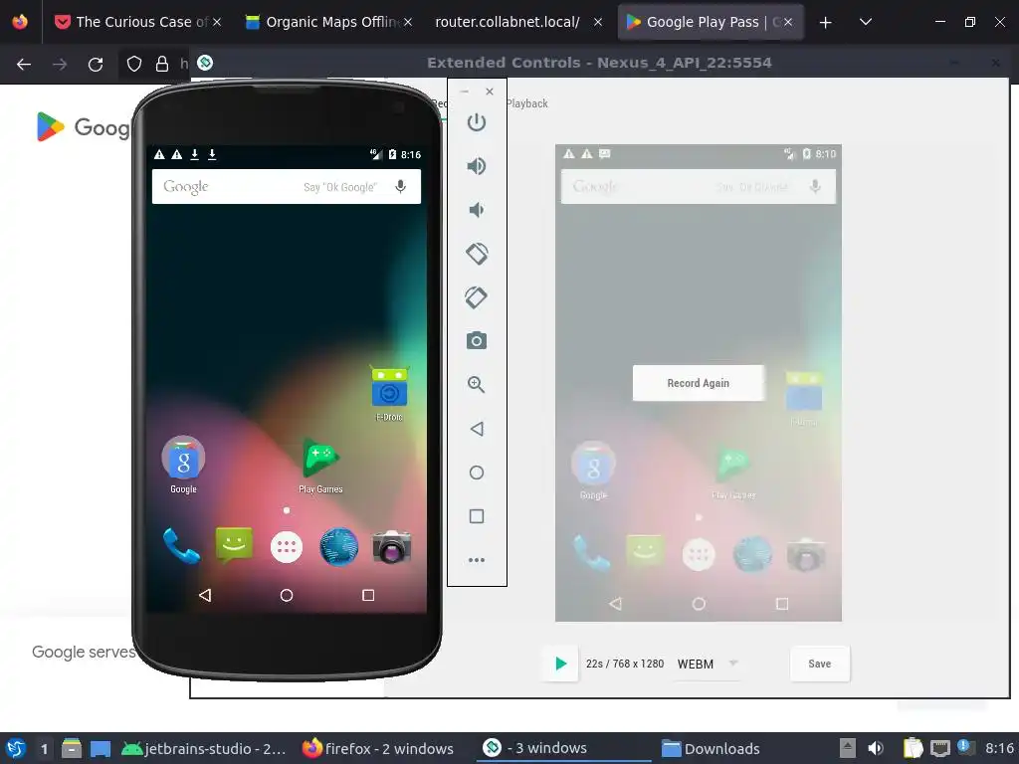
Task: Open the start menu in the taskbar
Action: coord(16,748)
